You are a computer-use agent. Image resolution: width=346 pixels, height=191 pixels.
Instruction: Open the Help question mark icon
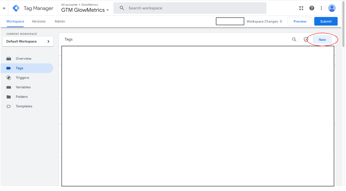point(312,8)
